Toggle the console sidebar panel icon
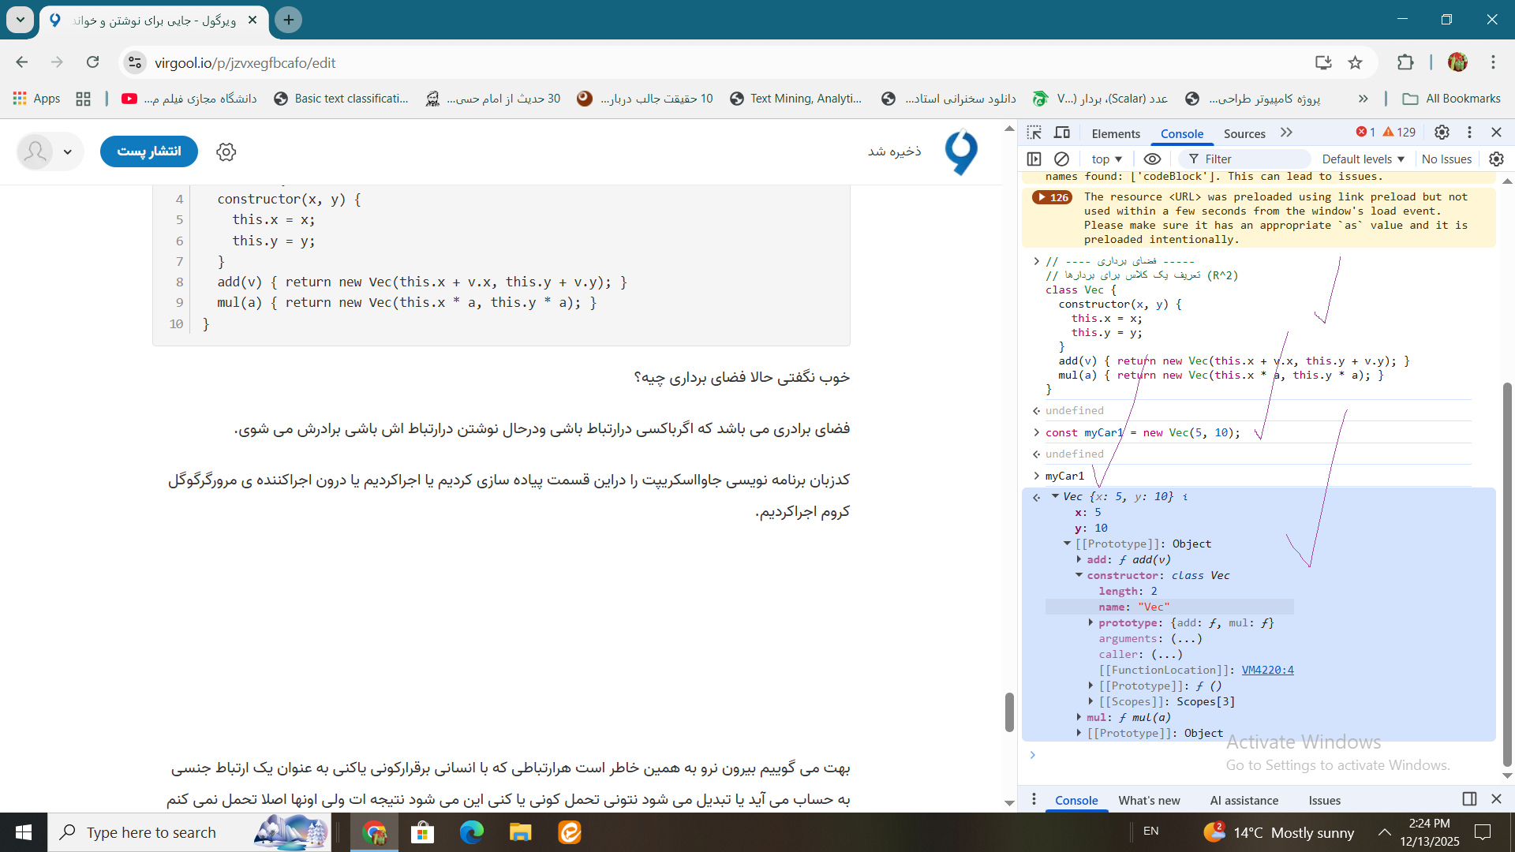This screenshot has height=852, width=1515. pos(1034,159)
